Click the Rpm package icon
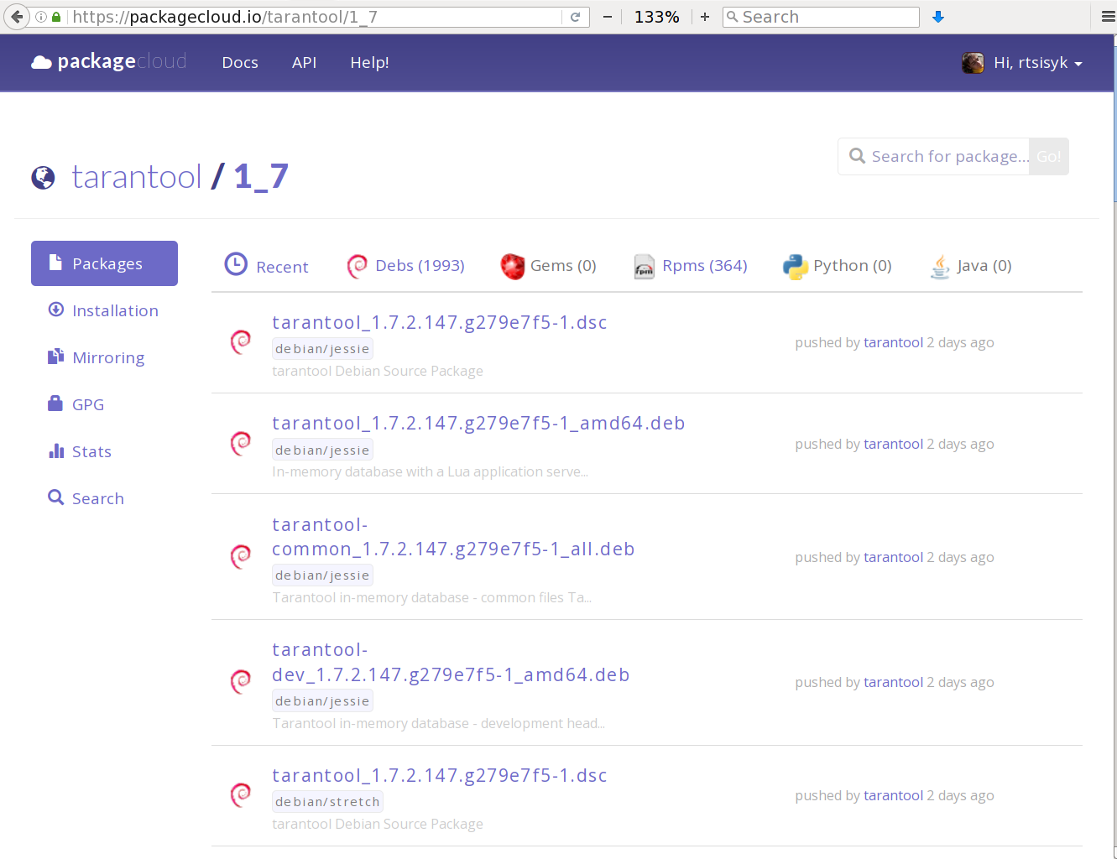The height and width of the screenshot is (859, 1117). pyautogui.click(x=644, y=266)
